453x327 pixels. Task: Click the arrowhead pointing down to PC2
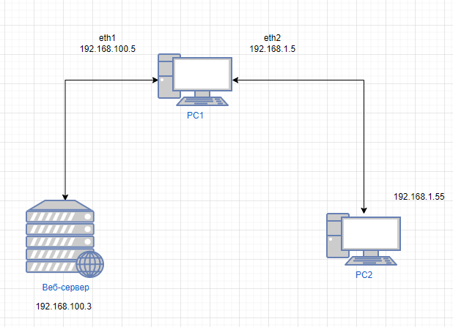(364, 211)
